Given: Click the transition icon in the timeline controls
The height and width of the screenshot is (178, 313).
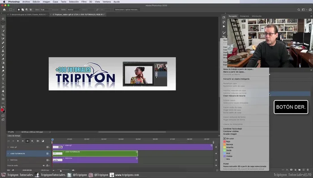Looking at the screenshot, I should (x=43, y=141).
